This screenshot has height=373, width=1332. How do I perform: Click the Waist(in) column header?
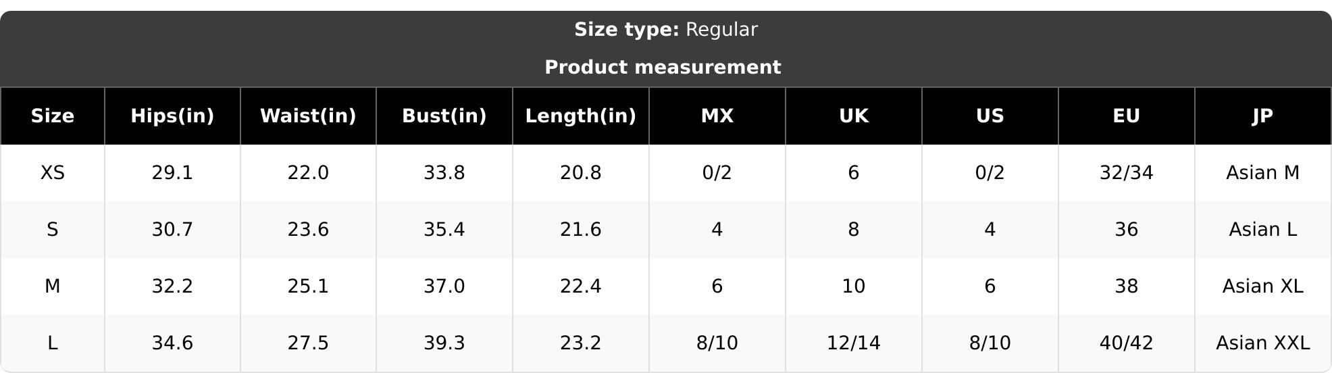point(308,116)
